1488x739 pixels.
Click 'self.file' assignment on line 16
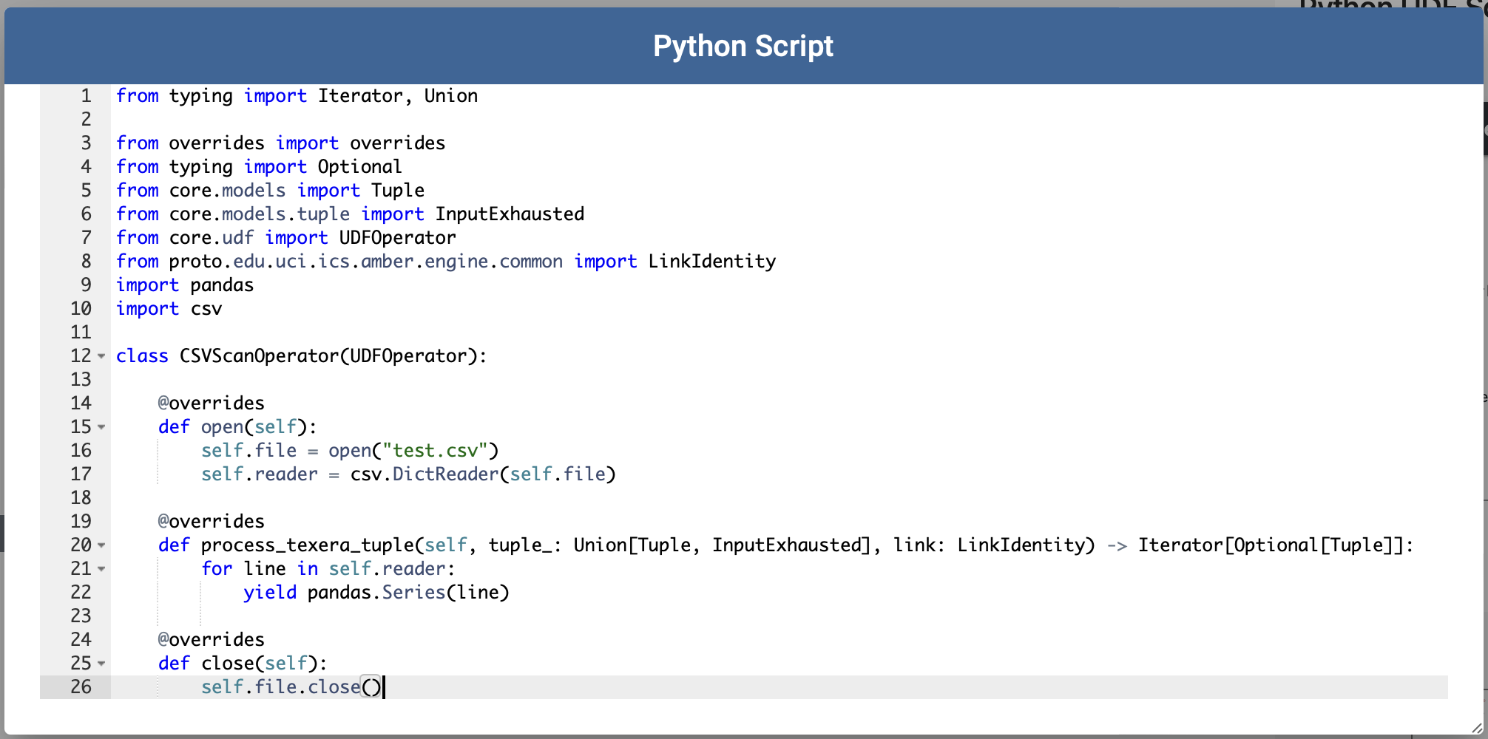click(248, 451)
